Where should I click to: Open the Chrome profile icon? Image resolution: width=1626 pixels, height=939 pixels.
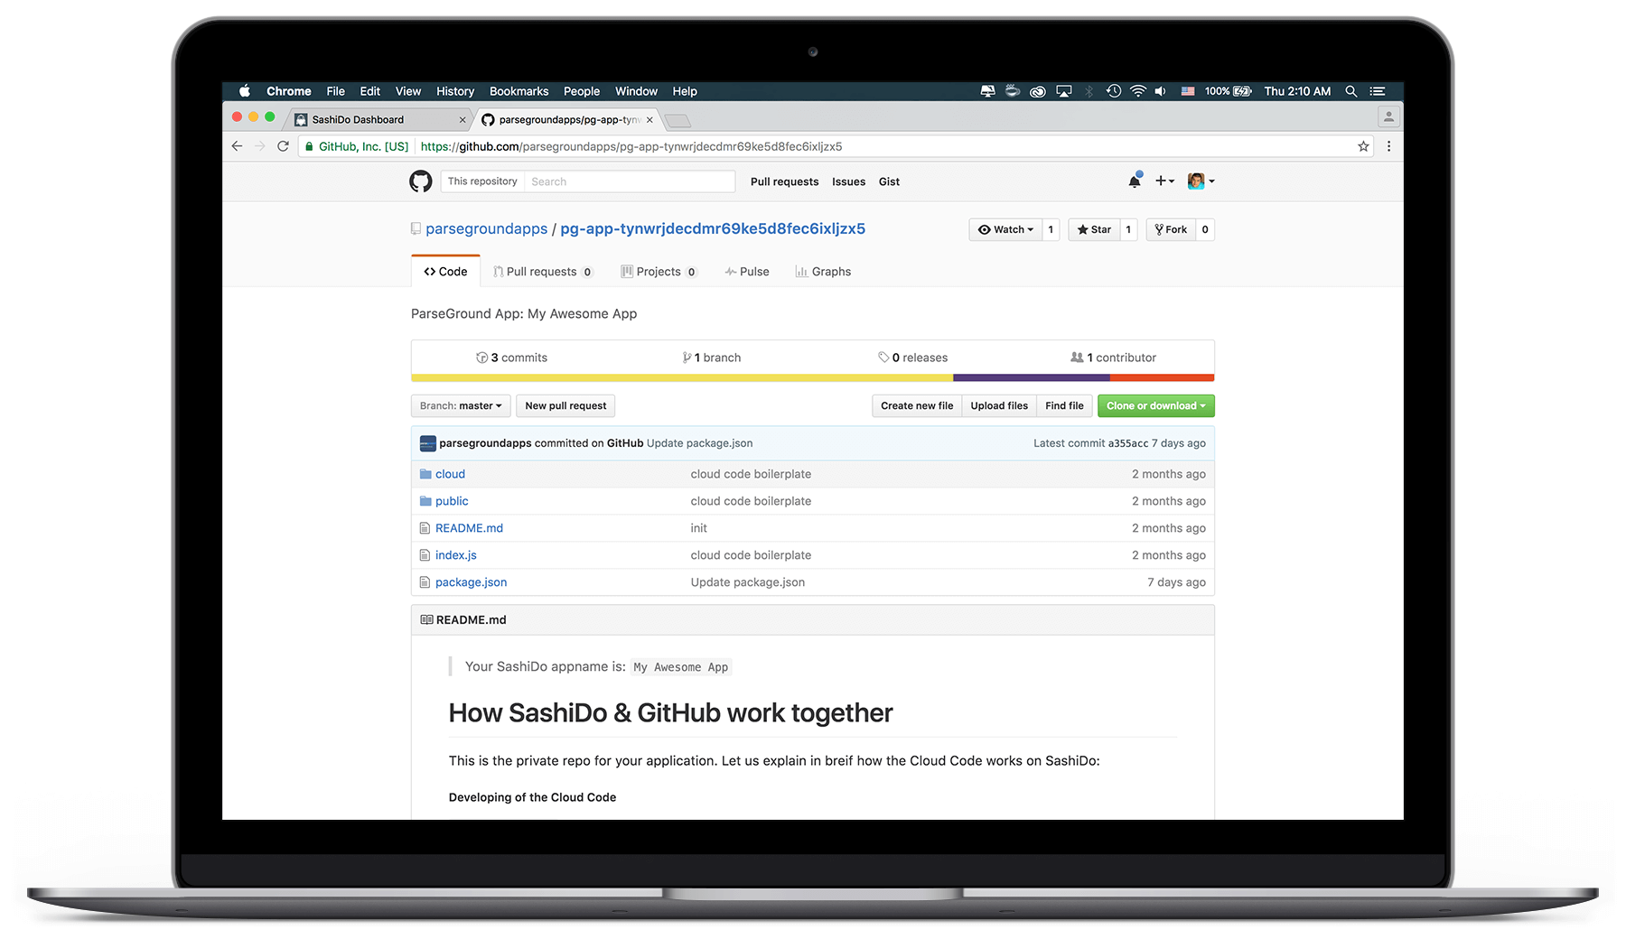[x=1388, y=117]
